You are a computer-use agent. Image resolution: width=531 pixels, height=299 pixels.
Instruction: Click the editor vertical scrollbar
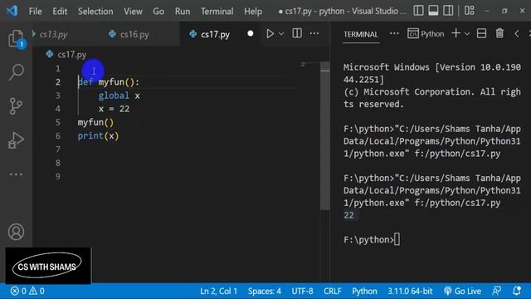(x=324, y=135)
